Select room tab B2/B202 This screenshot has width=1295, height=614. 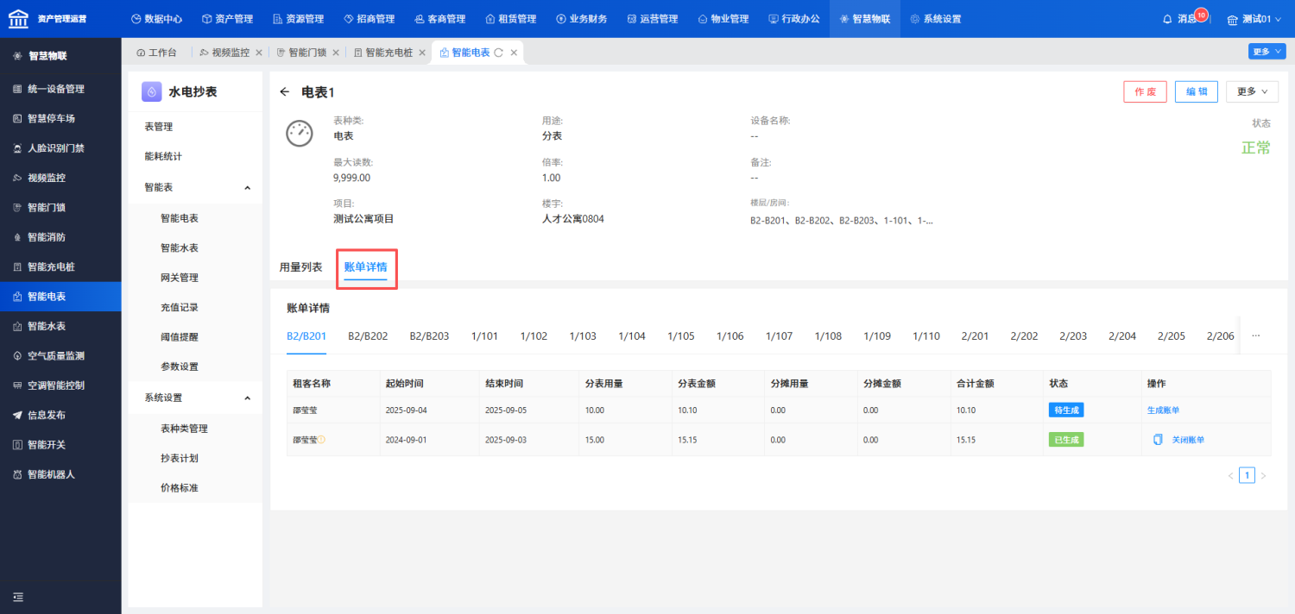(x=368, y=336)
